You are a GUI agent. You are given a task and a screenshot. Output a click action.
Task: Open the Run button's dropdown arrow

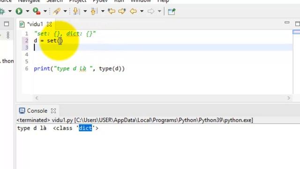tap(27, 11)
